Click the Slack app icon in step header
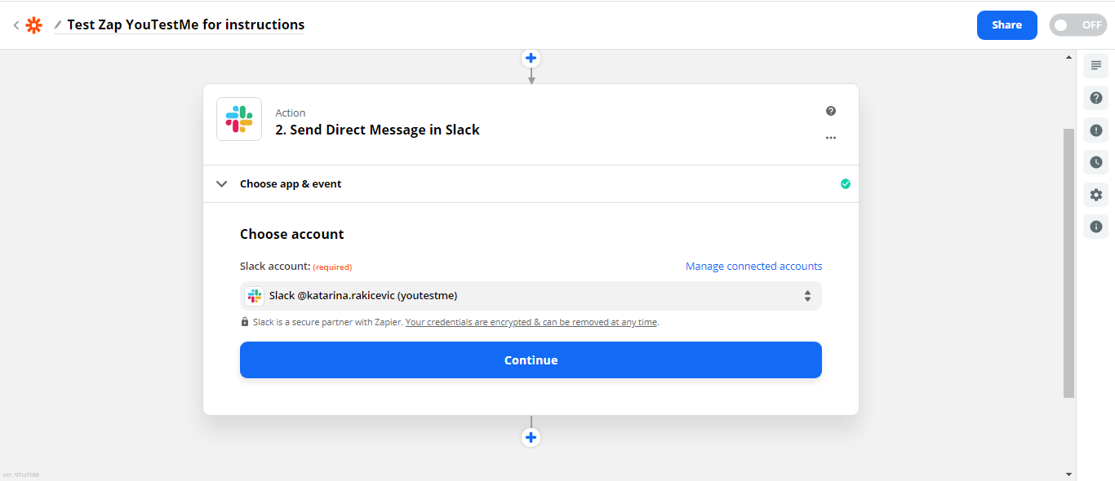Screen dimensions: 1115x481 pyautogui.click(x=239, y=119)
